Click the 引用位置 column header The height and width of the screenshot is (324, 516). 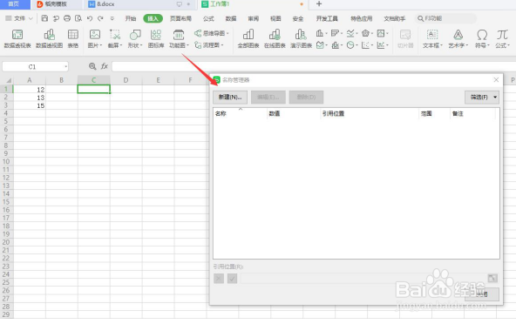pos(370,113)
